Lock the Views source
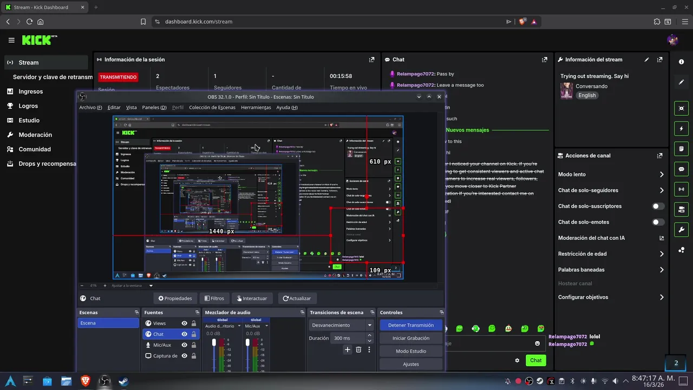This screenshot has height=390, width=693. point(194,323)
